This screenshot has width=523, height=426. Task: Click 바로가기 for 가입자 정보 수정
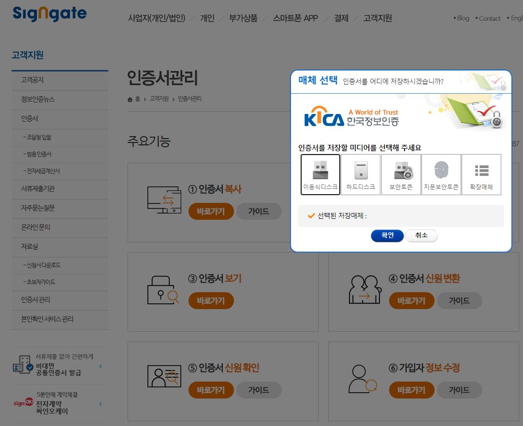[x=412, y=390]
